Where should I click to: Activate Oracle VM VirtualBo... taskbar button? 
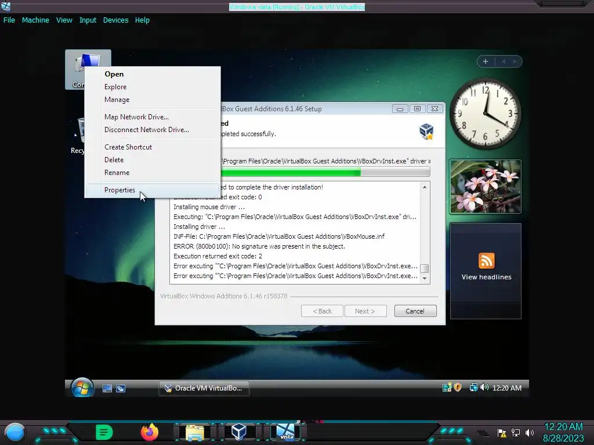click(x=204, y=388)
